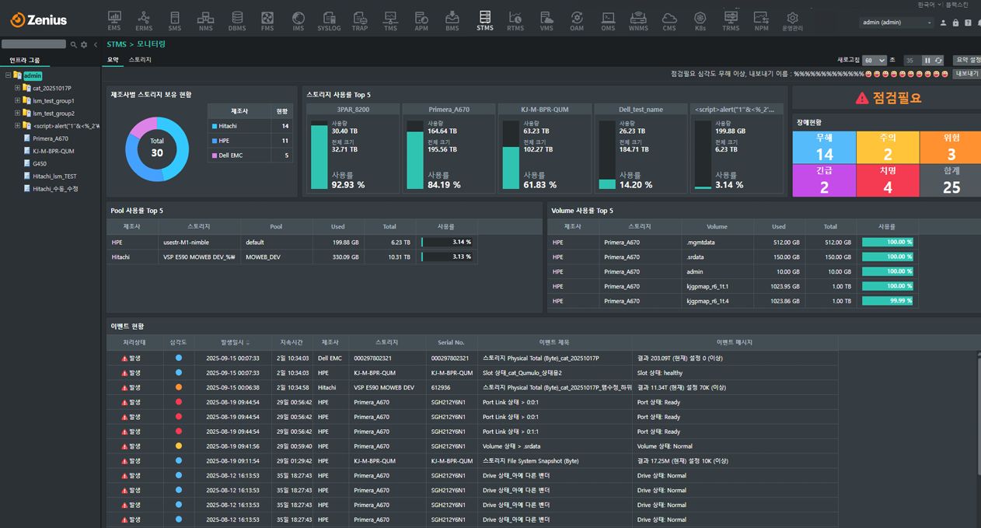Select Primera_A670 in the infrastructure tree

click(50, 138)
